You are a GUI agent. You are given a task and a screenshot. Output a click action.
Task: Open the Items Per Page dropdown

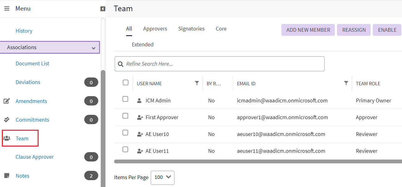click(163, 177)
